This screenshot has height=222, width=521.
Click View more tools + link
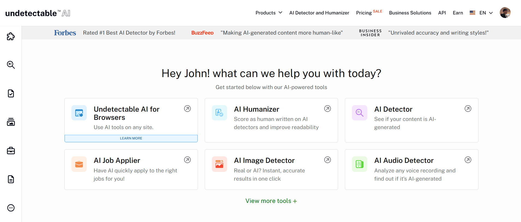pos(271,201)
